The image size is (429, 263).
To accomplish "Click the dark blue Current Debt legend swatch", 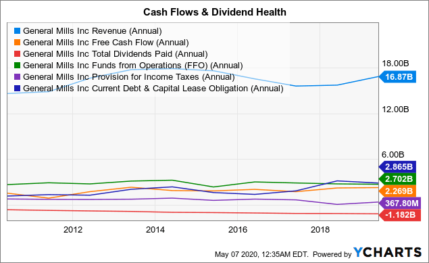I will [18, 88].
